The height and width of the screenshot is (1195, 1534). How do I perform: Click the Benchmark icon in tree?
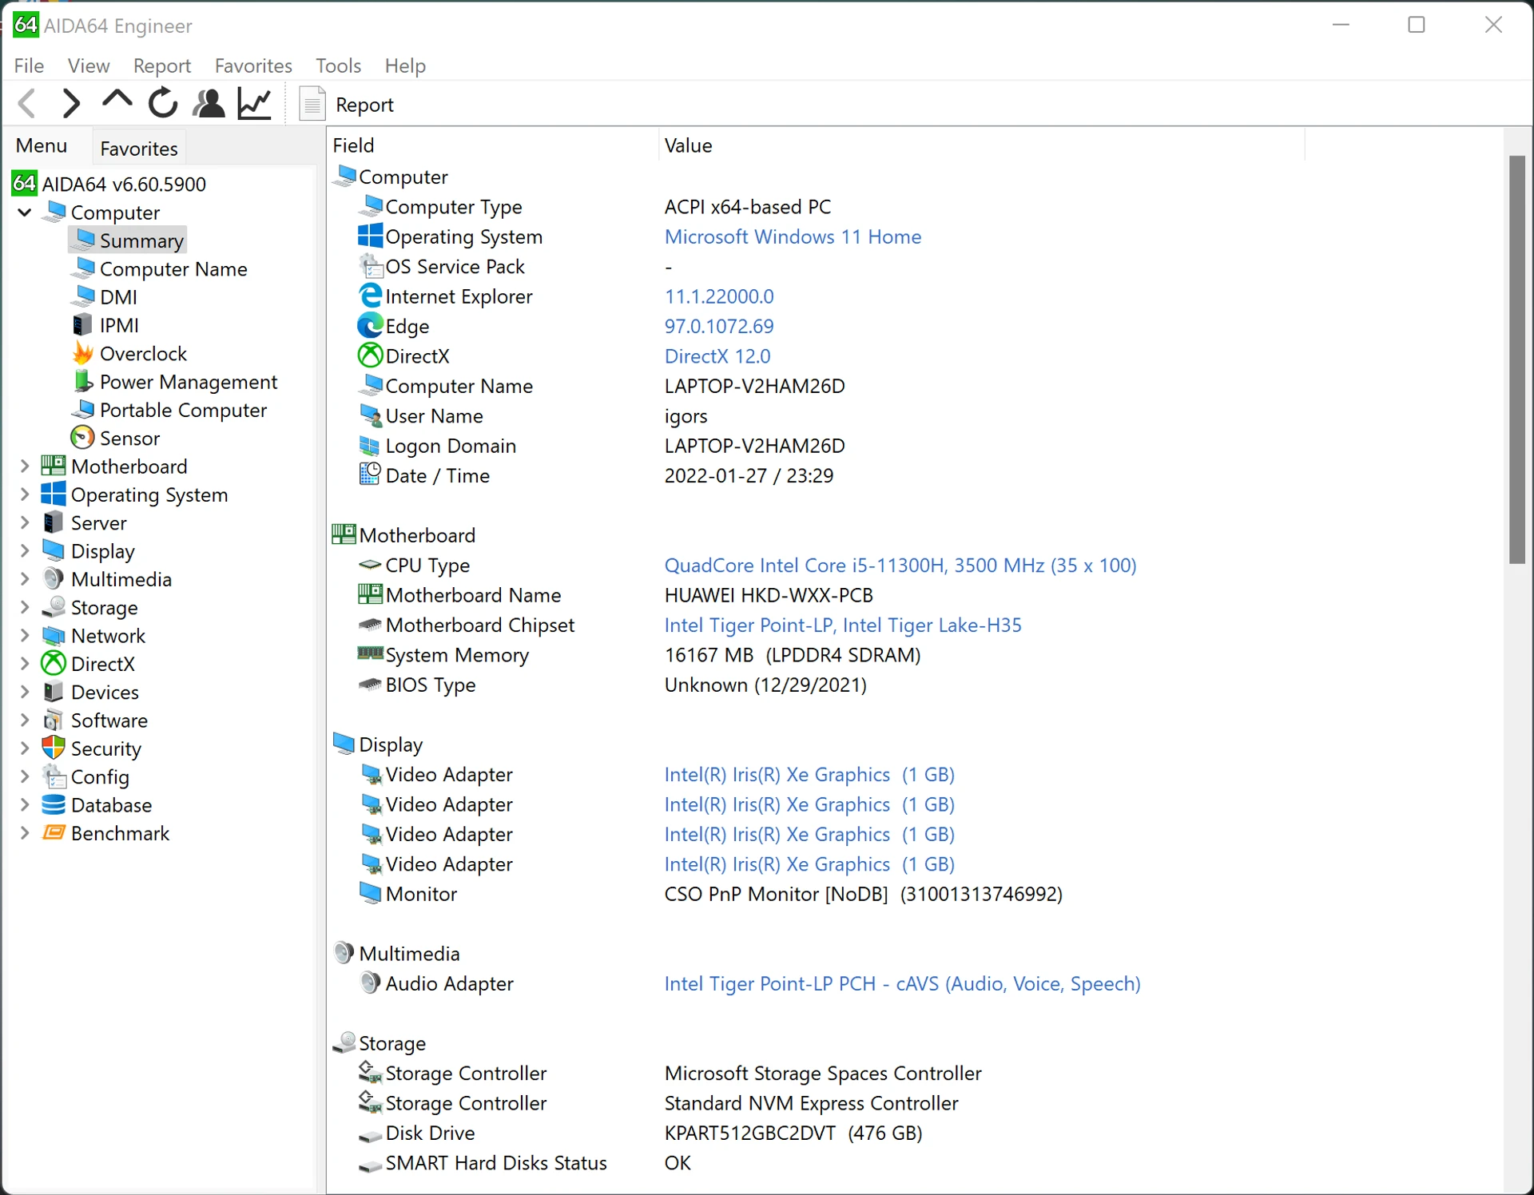(54, 833)
